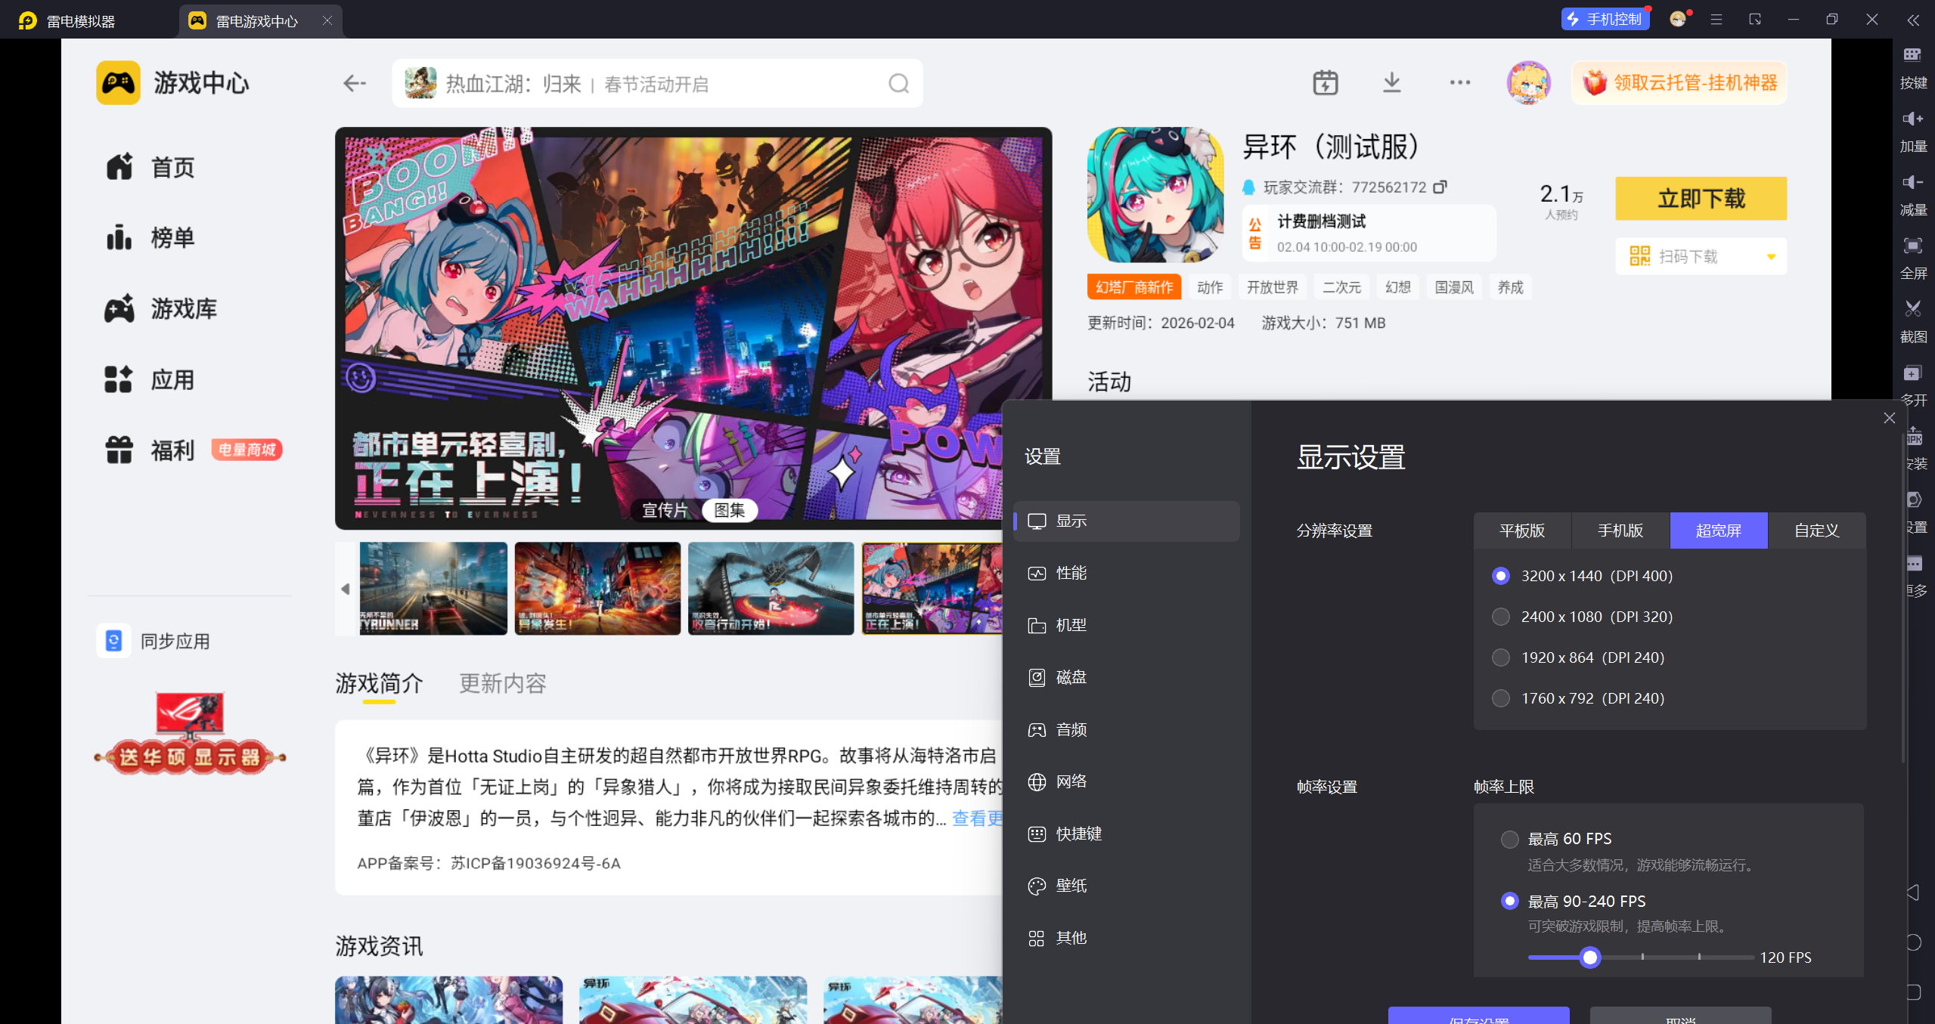Image resolution: width=1935 pixels, height=1024 pixels.
Task: Open the three-dots more menu
Action: 1459,82
